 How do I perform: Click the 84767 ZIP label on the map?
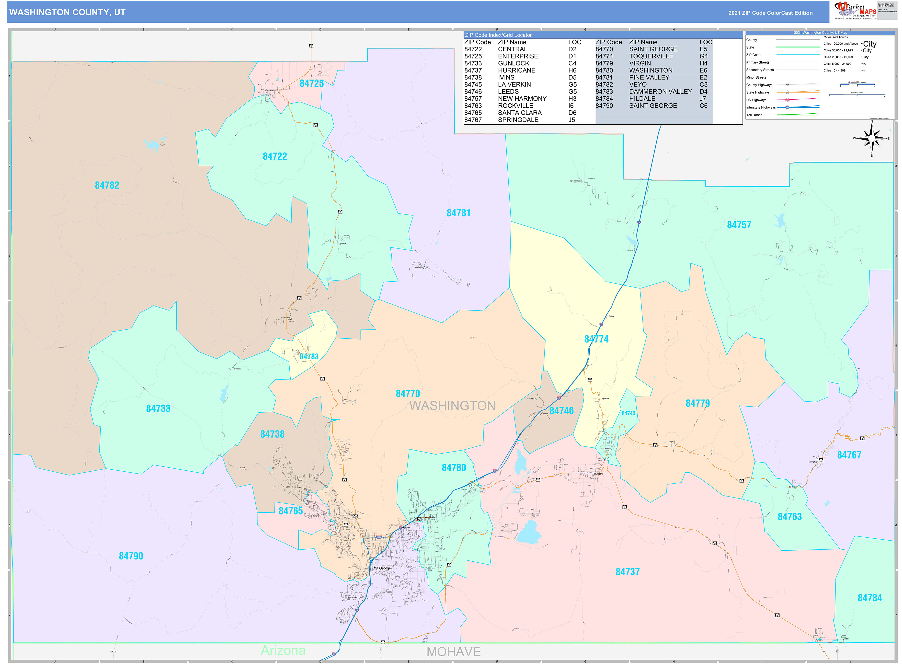click(849, 455)
